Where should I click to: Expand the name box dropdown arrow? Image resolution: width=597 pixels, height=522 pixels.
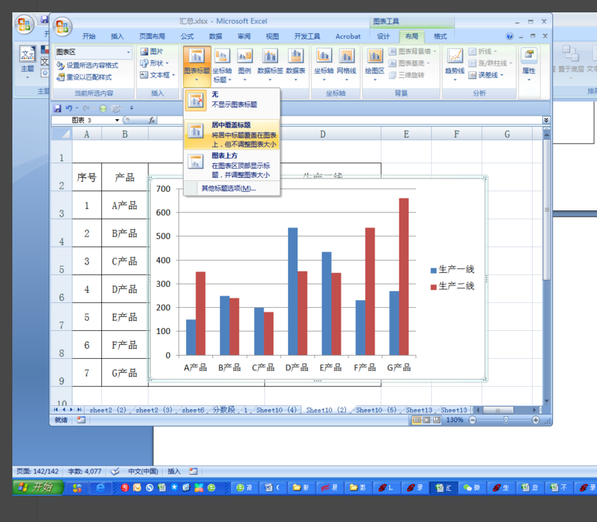117,120
